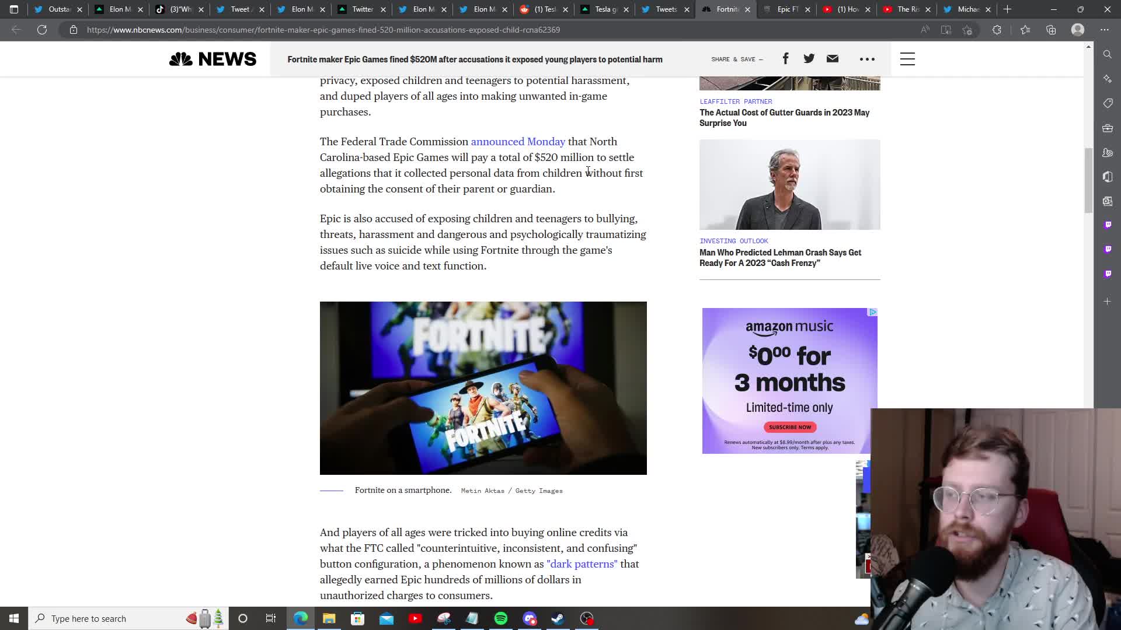Open the 'announced Monday' link
Viewport: 1121px width, 630px height.
tap(518, 142)
